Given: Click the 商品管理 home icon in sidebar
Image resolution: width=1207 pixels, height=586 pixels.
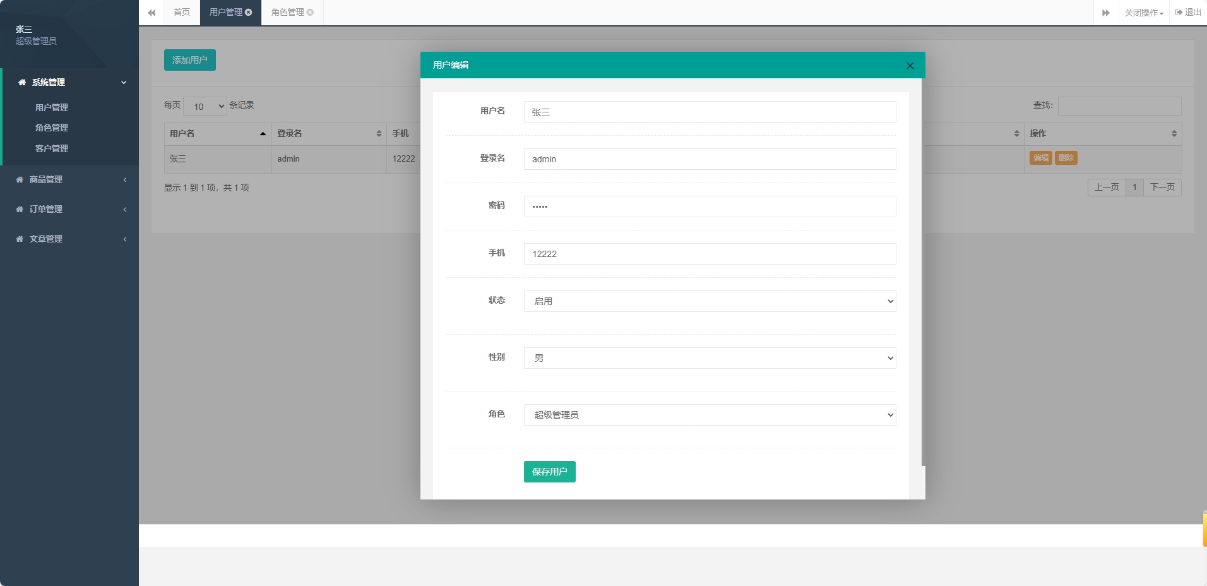Looking at the screenshot, I should tap(20, 180).
